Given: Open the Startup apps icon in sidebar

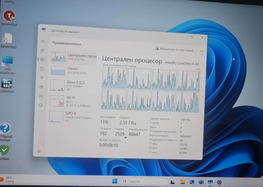Looking at the screenshot, I should point(42,78).
